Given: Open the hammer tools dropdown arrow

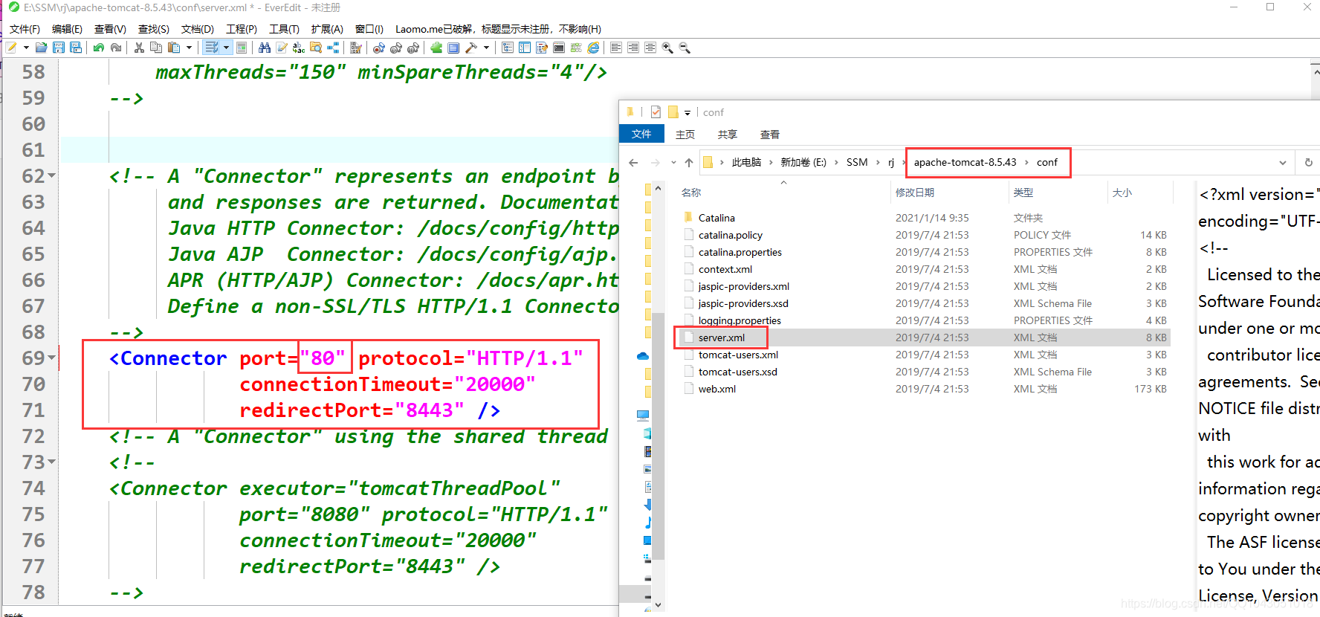Looking at the screenshot, I should point(487,48).
